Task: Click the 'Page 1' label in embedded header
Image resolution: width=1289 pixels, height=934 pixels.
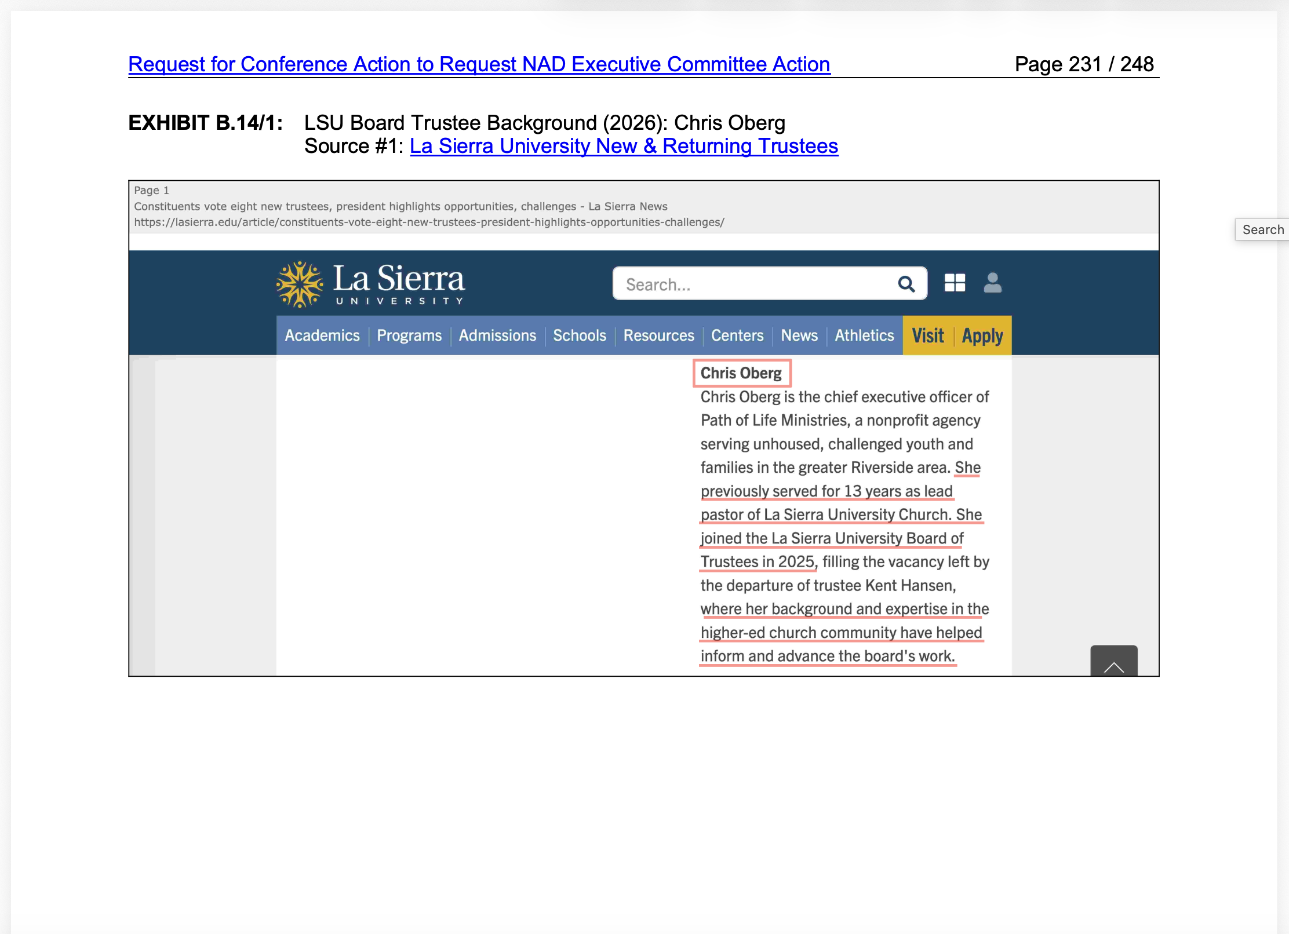Action: click(151, 190)
